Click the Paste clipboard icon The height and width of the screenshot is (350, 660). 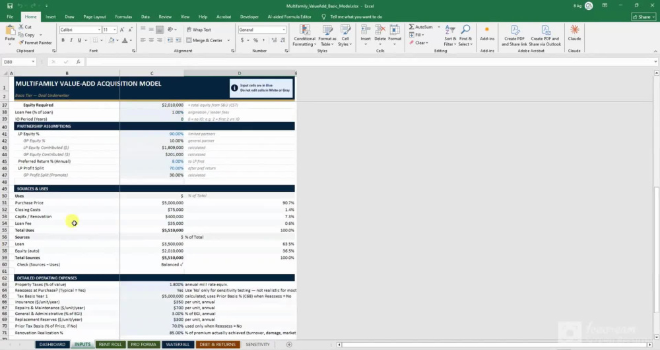pos(10,31)
